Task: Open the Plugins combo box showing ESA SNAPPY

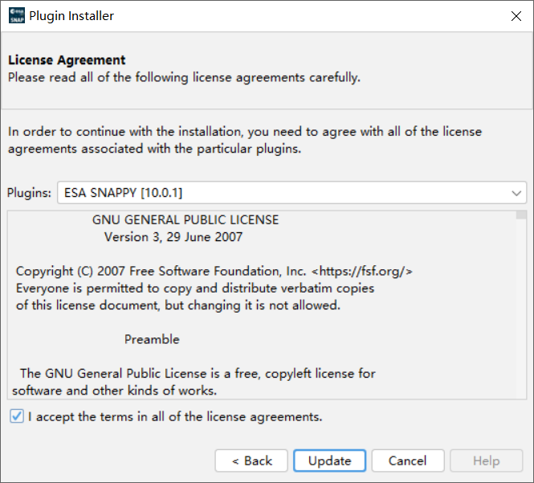Action: (281, 193)
